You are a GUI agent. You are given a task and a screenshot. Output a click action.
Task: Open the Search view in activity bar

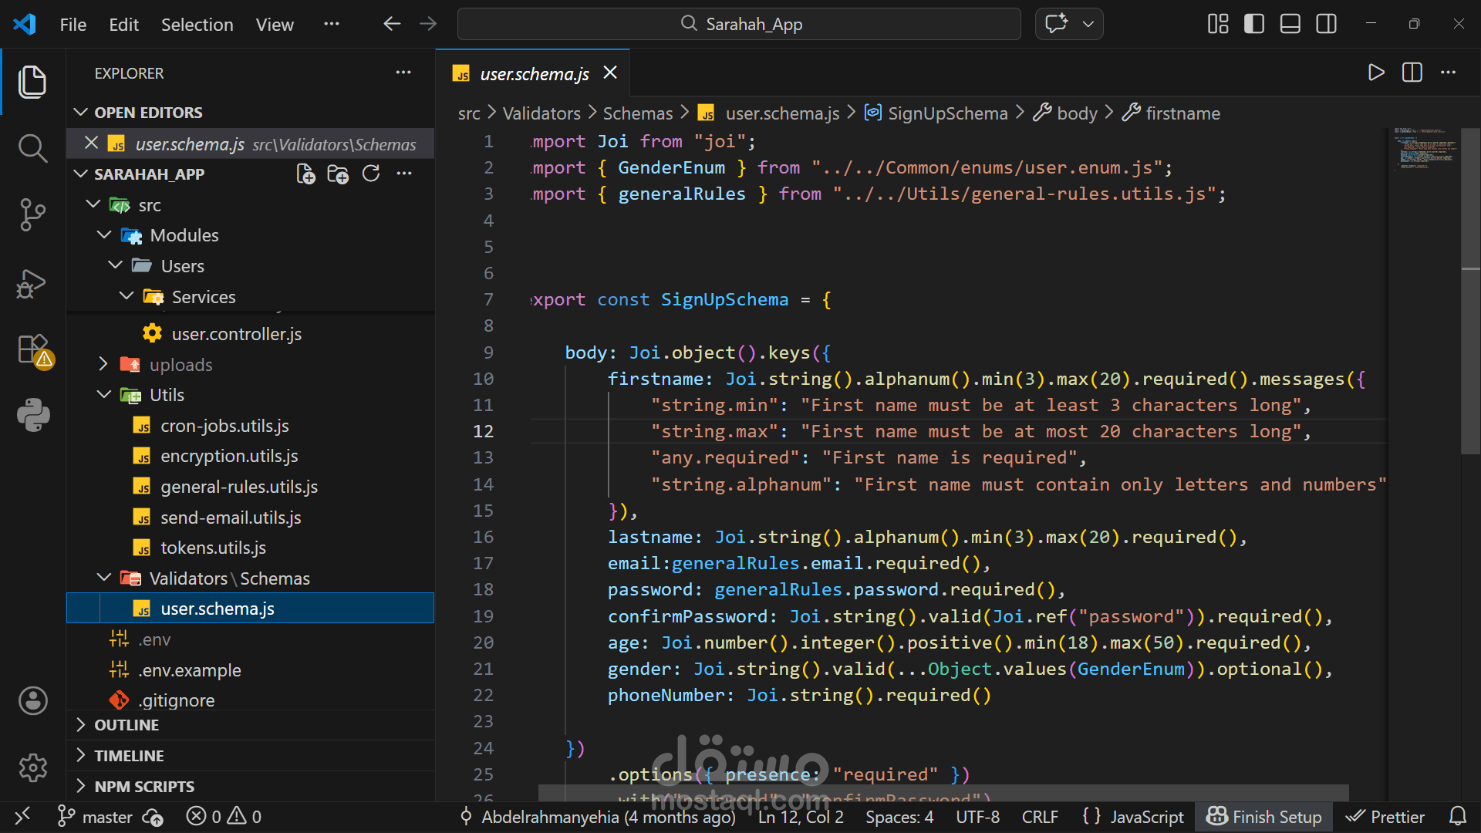(32, 147)
